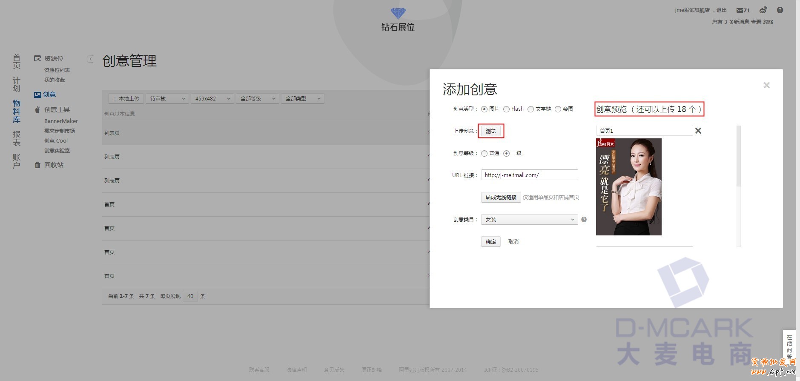Viewport: 800px width, 381px height.
Task: Open the 待审核 status dropdown
Action: coord(167,99)
